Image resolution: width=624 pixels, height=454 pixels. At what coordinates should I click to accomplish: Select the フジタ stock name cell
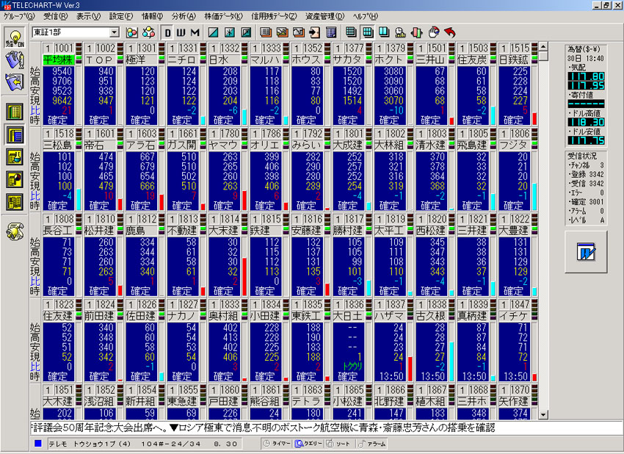point(513,145)
